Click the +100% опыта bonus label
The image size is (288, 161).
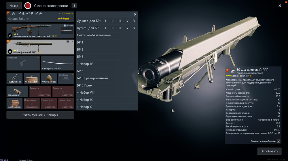(x=66, y=13)
